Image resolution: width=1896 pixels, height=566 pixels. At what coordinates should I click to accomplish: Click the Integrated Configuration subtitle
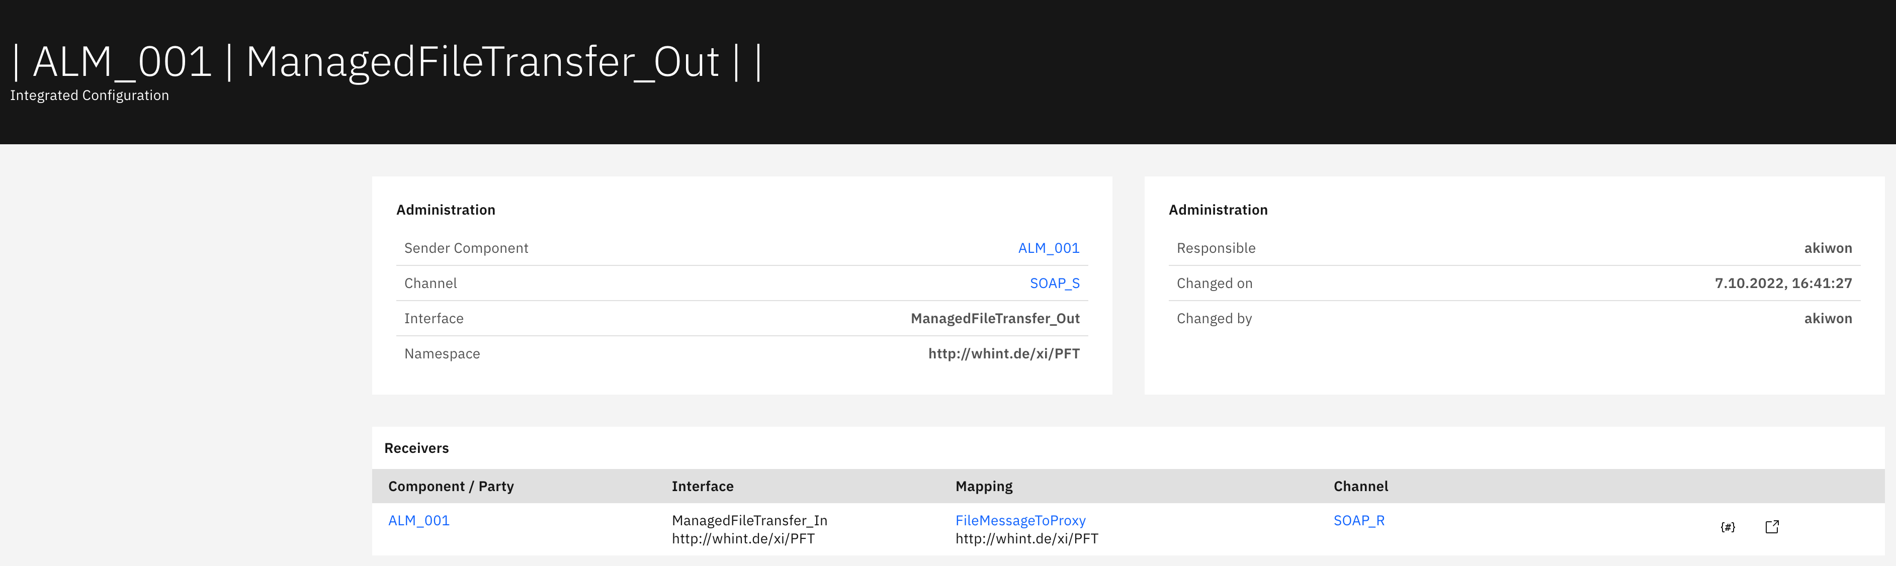(x=89, y=96)
